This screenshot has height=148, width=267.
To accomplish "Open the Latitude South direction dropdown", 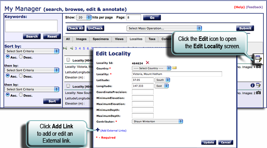I will pos(162,80).
